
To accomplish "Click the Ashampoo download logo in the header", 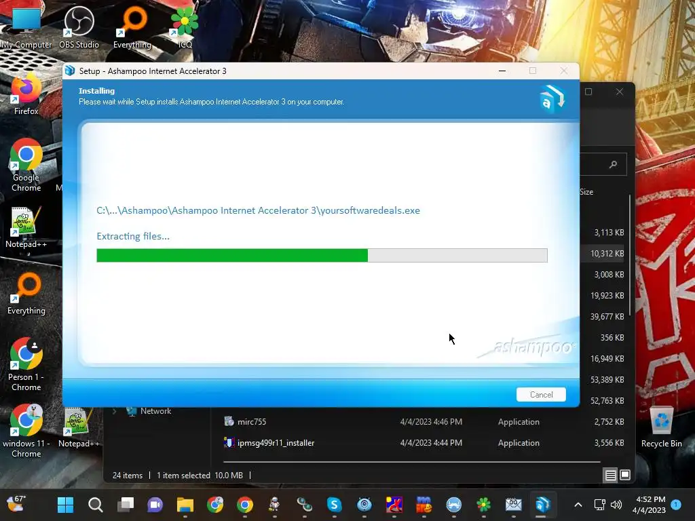I will 552,98.
